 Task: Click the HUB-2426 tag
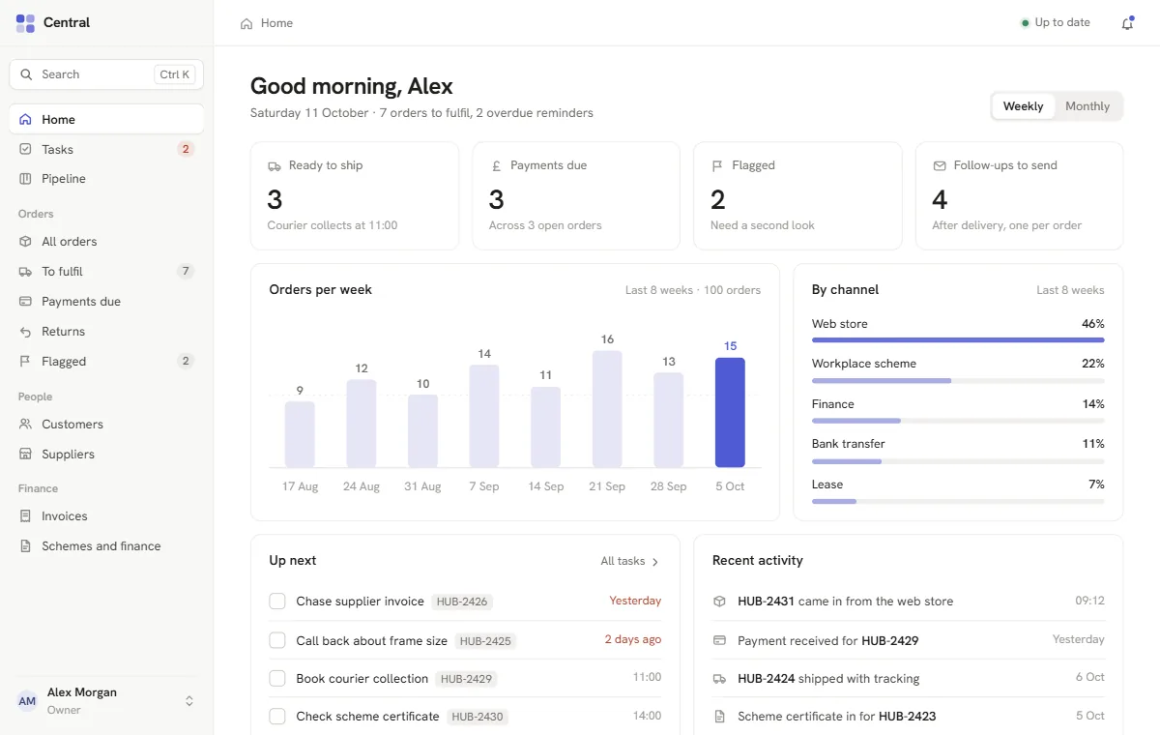tap(462, 602)
